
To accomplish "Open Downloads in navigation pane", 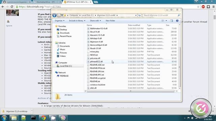I will click(64, 33).
